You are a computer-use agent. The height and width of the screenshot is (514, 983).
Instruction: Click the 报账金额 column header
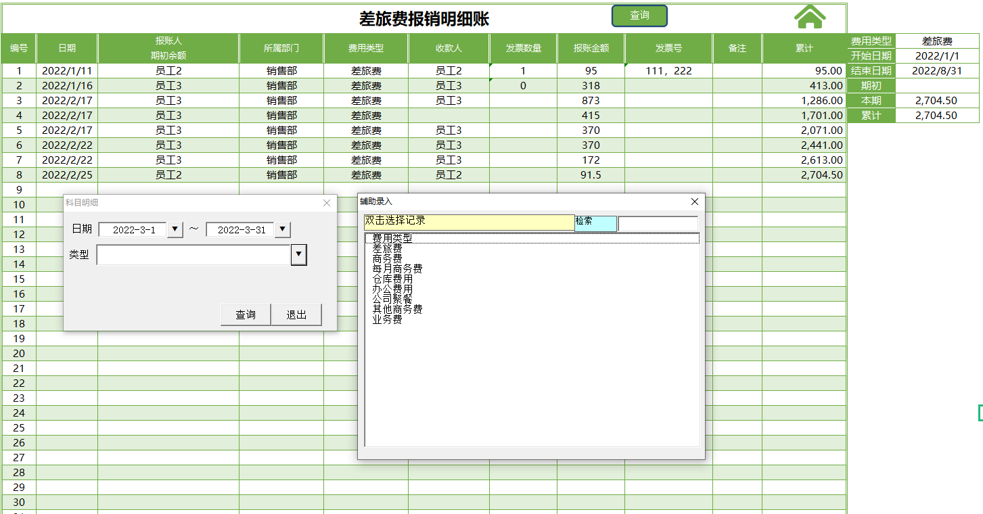click(x=591, y=48)
